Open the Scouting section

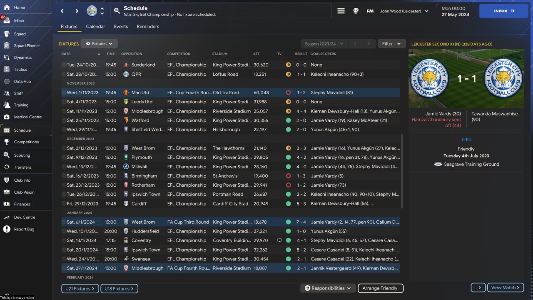coord(22,155)
